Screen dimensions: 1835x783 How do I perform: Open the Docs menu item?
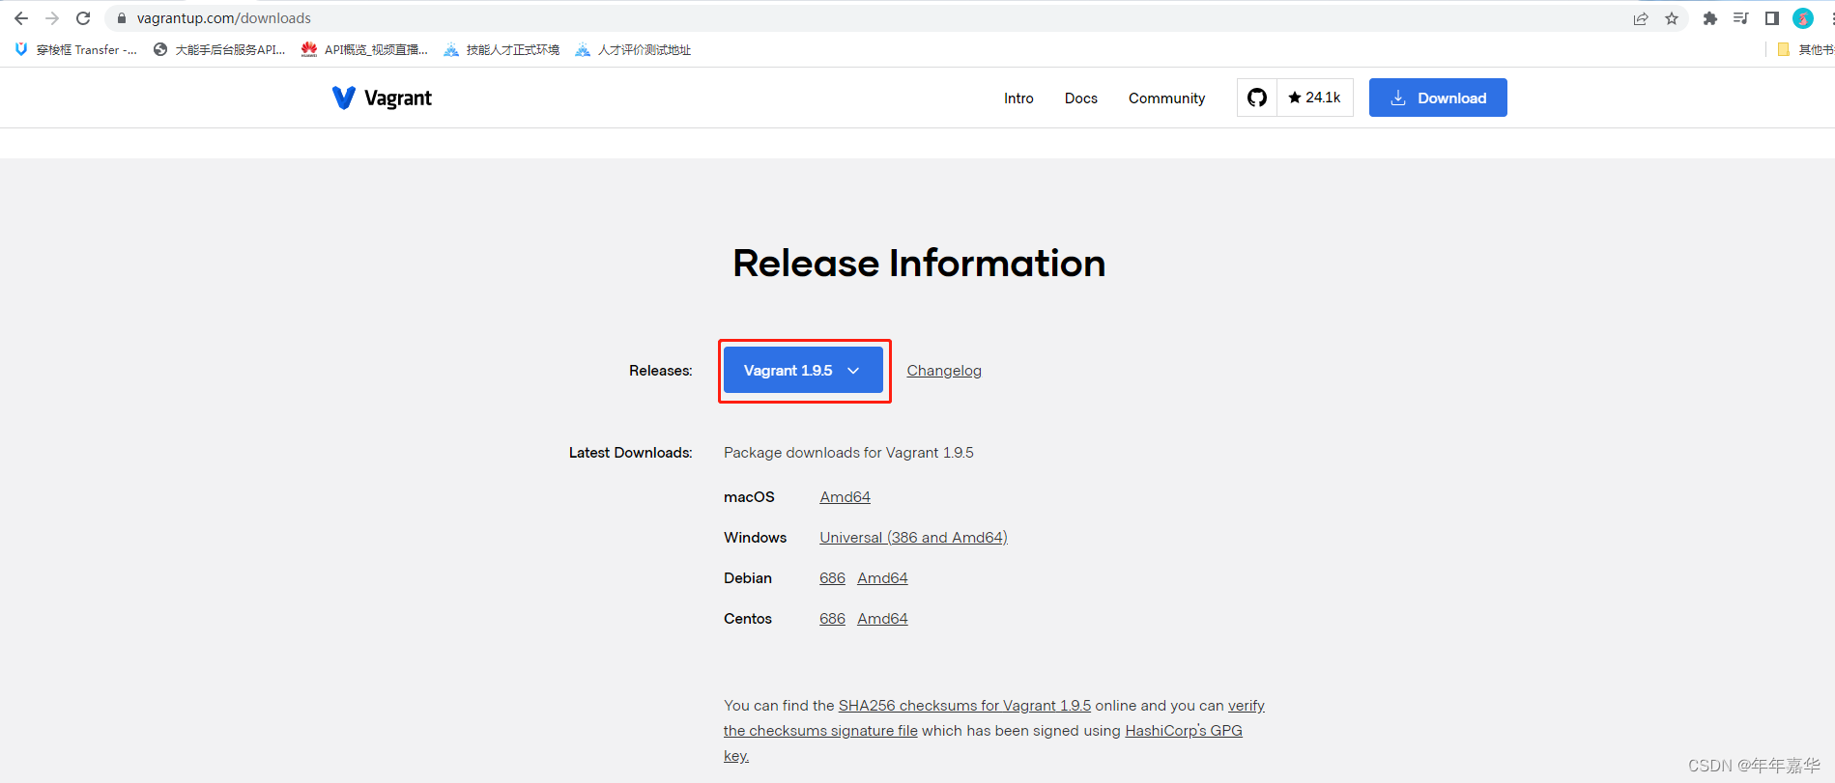[1081, 98]
